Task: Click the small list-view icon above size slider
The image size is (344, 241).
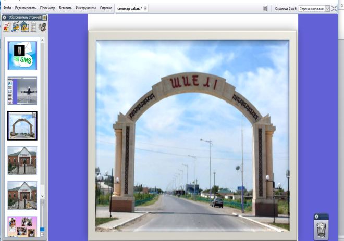Action: coord(42,201)
